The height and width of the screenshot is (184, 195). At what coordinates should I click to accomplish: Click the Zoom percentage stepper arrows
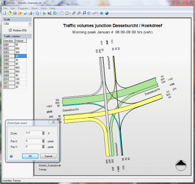click(43, 133)
